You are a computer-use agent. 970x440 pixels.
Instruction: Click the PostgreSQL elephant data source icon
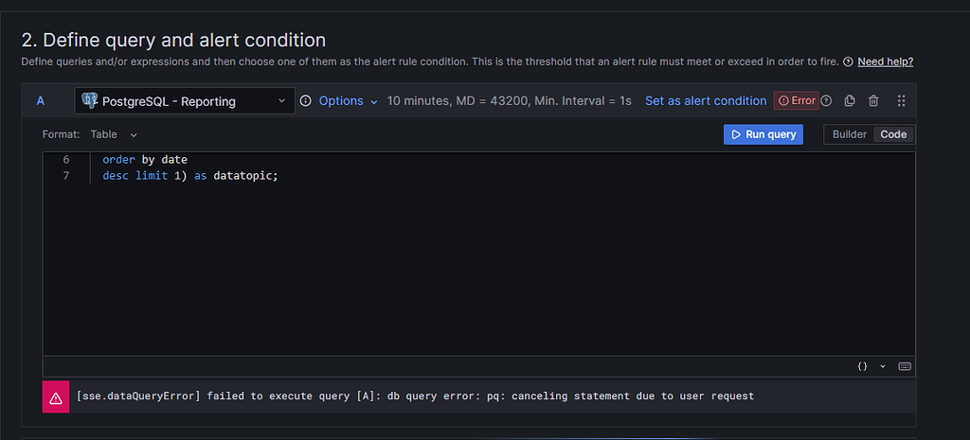click(90, 100)
